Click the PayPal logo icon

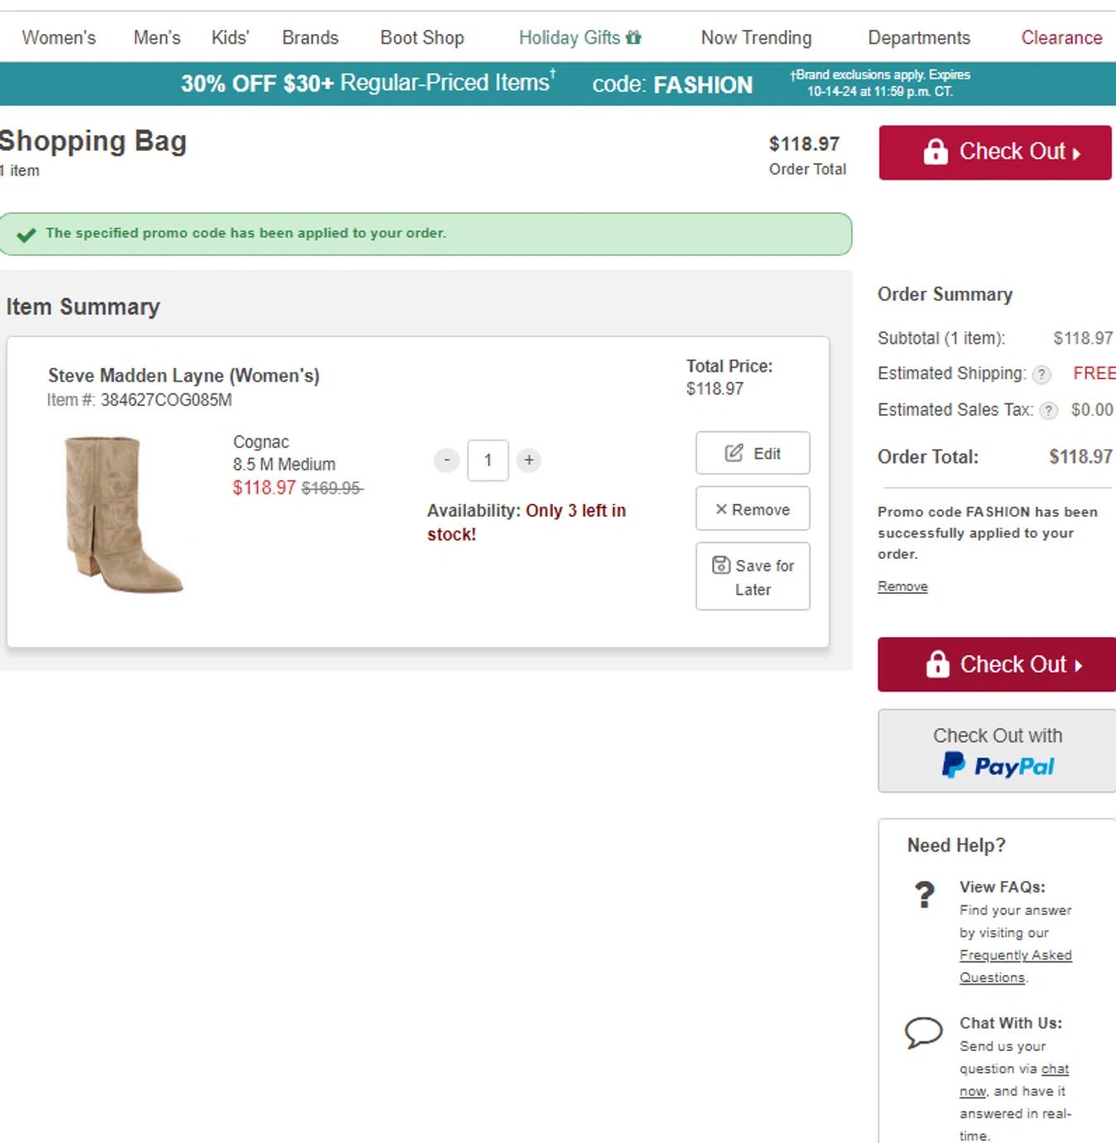click(954, 764)
